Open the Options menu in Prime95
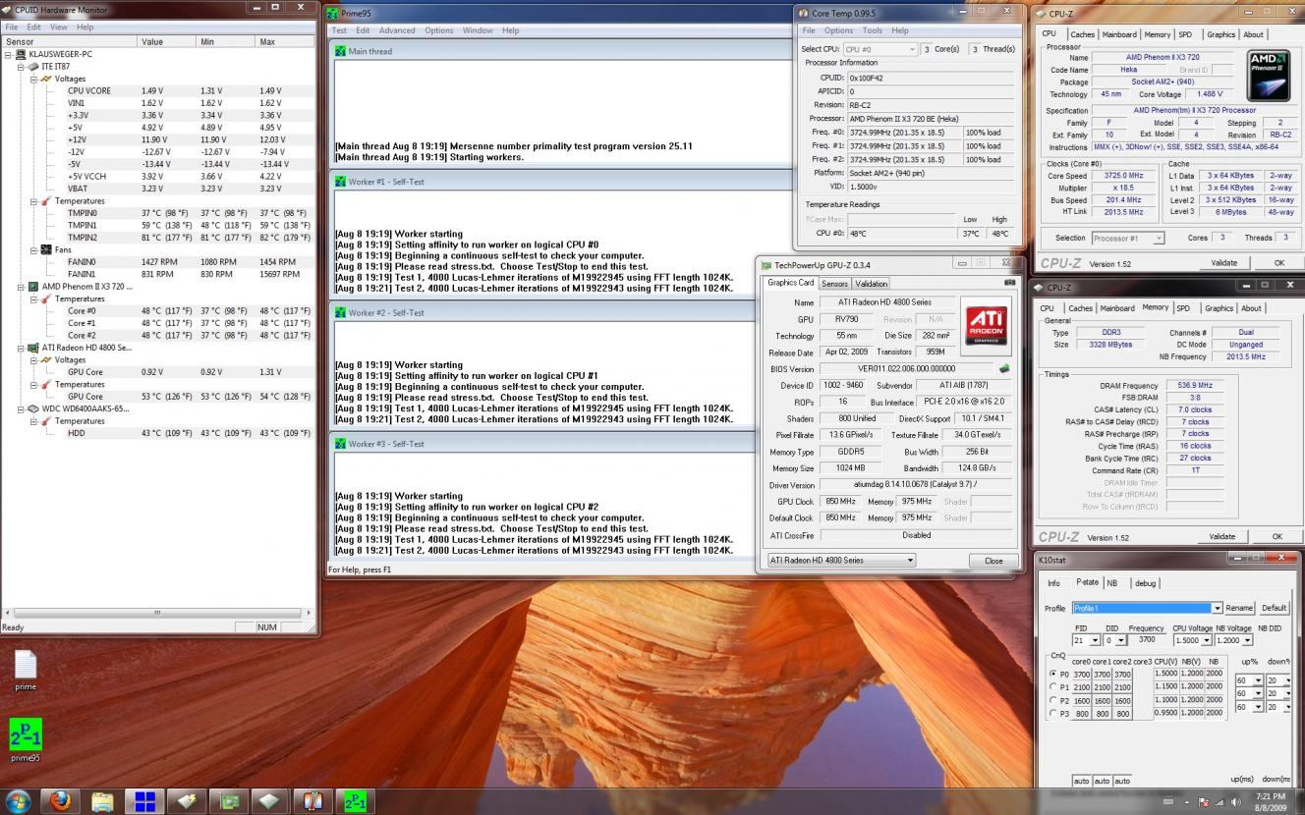 pyautogui.click(x=438, y=30)
